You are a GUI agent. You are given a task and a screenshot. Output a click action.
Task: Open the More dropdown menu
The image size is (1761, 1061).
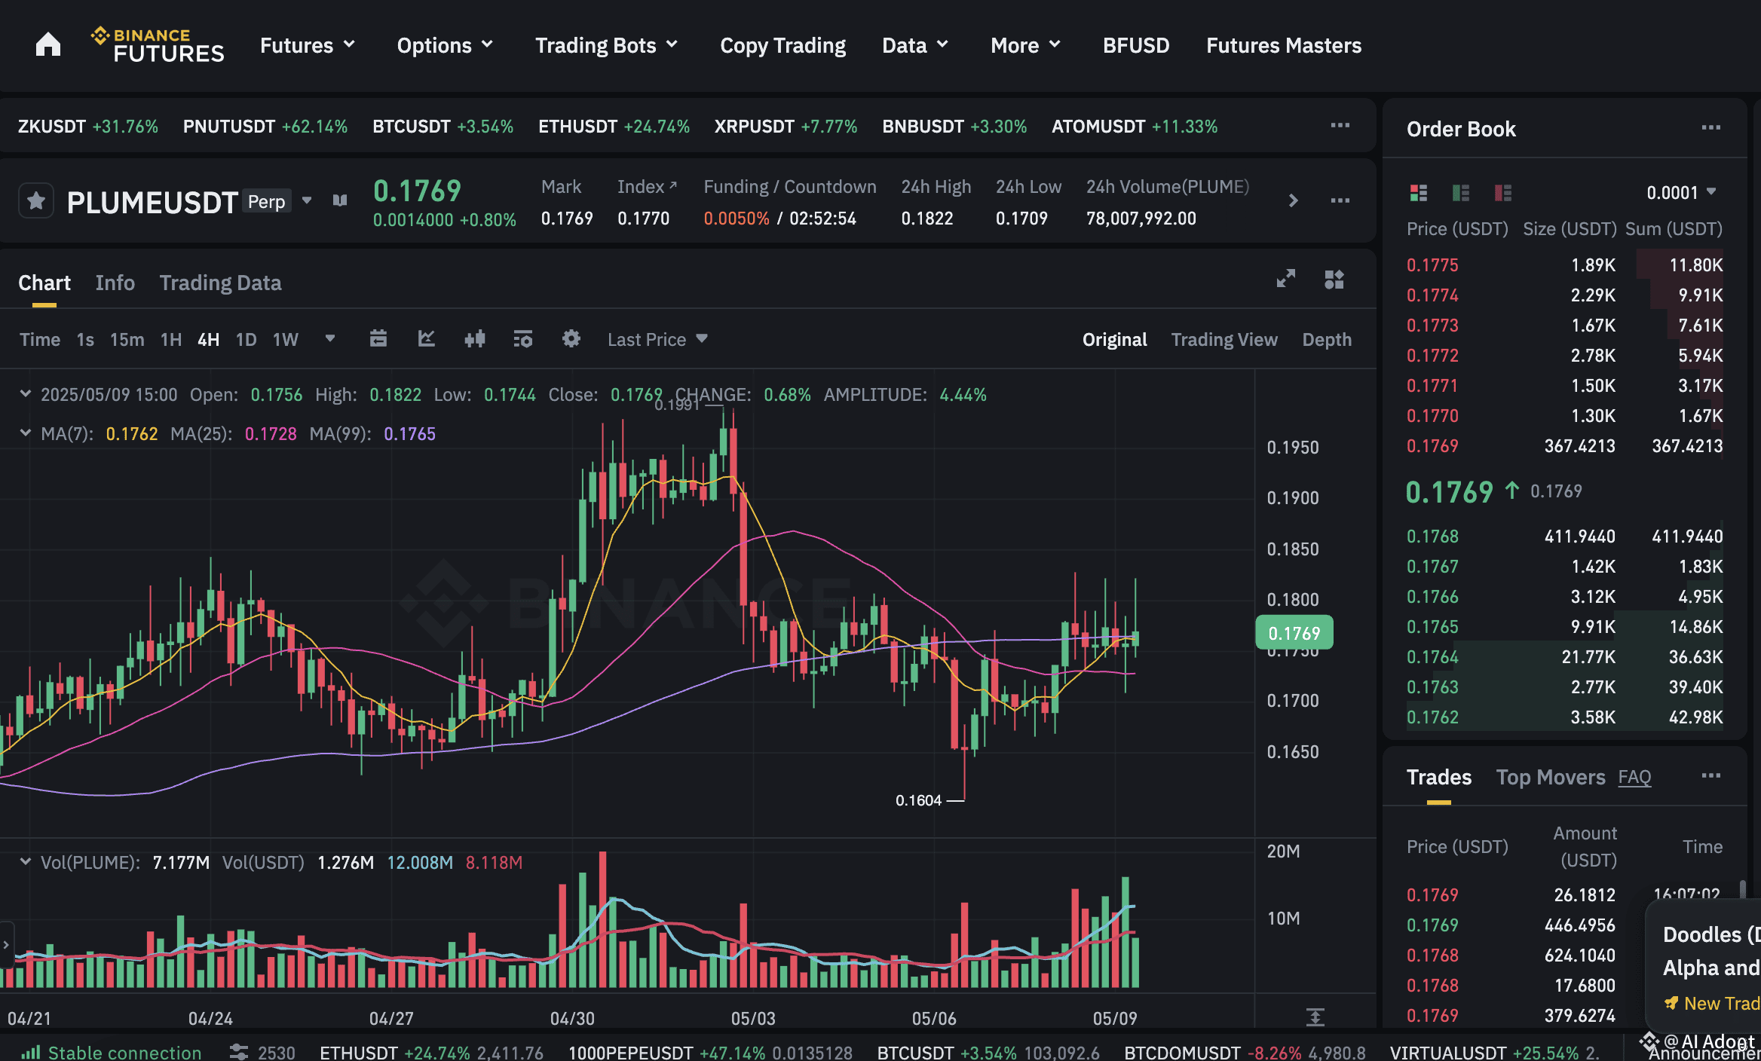(x=1026, y=45)
